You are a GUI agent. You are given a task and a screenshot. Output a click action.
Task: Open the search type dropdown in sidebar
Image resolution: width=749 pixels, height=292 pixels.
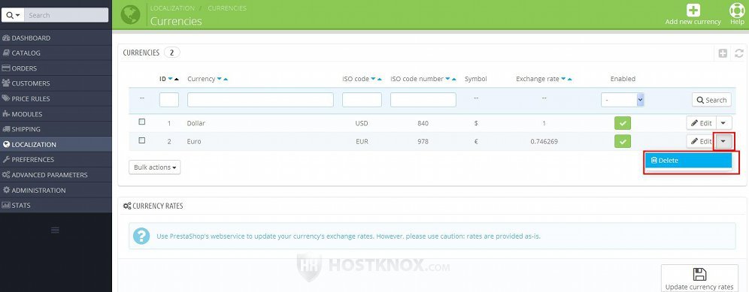point(13,15)
